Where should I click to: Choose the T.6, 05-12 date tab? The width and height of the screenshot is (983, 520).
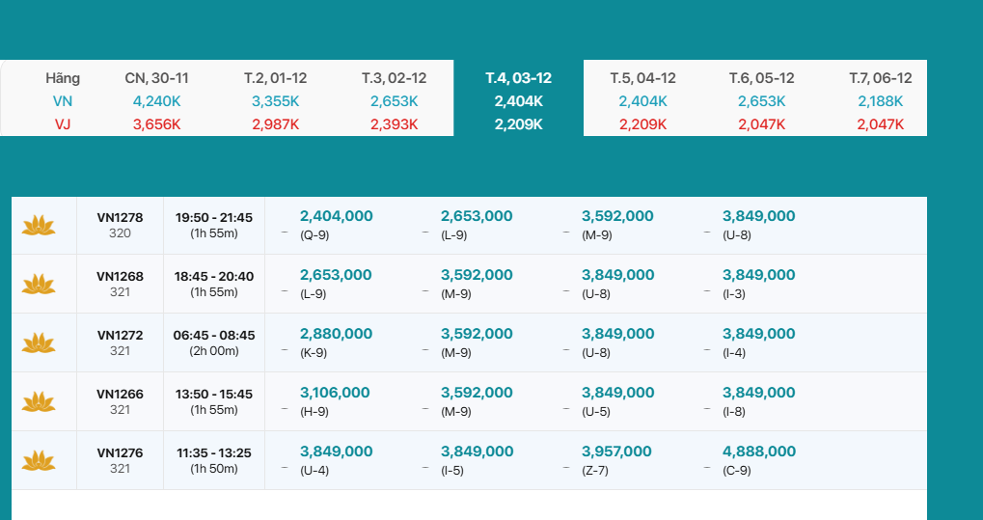point(761,78)
